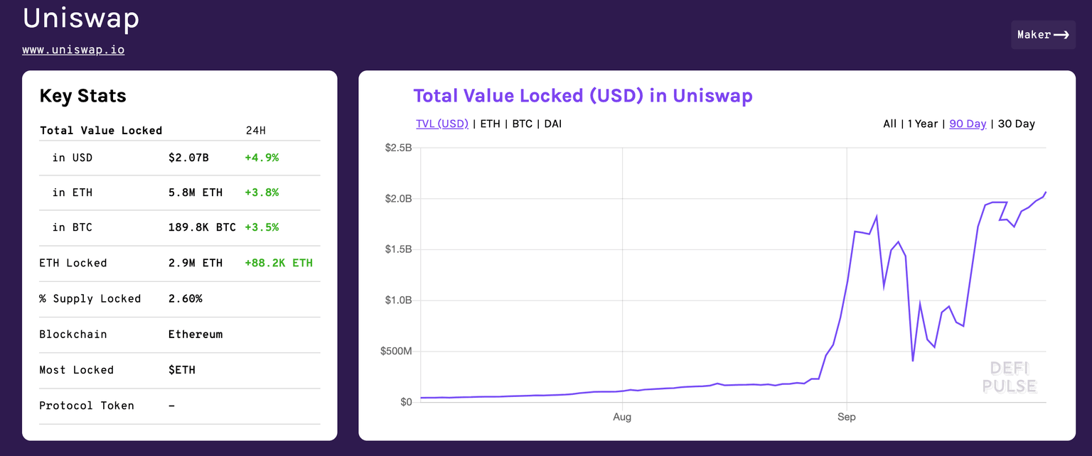Click the +88.2K ETH change value

278,263
